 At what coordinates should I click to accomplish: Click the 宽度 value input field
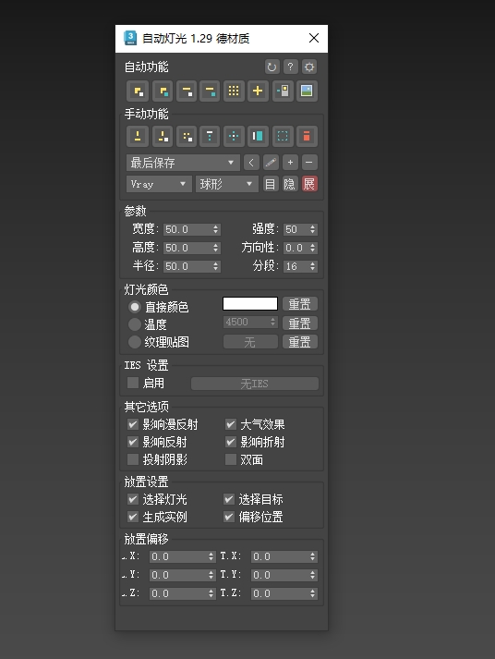point(191,229)
